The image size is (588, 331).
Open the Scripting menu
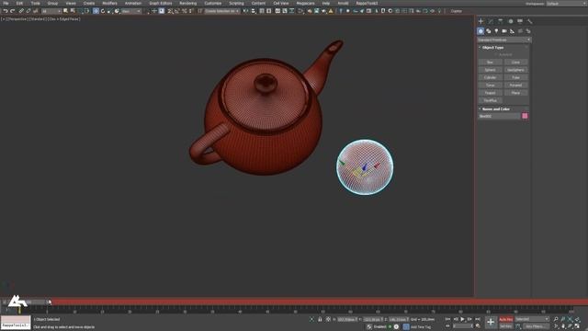236,4
